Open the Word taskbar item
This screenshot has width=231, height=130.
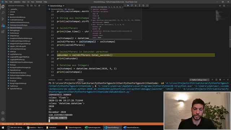click(x=132, y=127)
